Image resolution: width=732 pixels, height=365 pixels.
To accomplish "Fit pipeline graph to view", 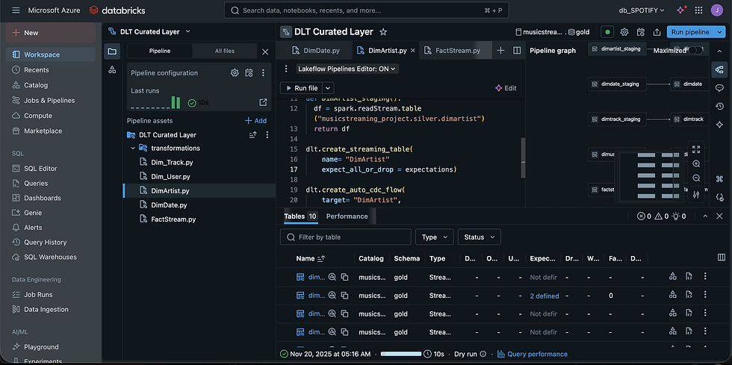I will pos(696,149).
